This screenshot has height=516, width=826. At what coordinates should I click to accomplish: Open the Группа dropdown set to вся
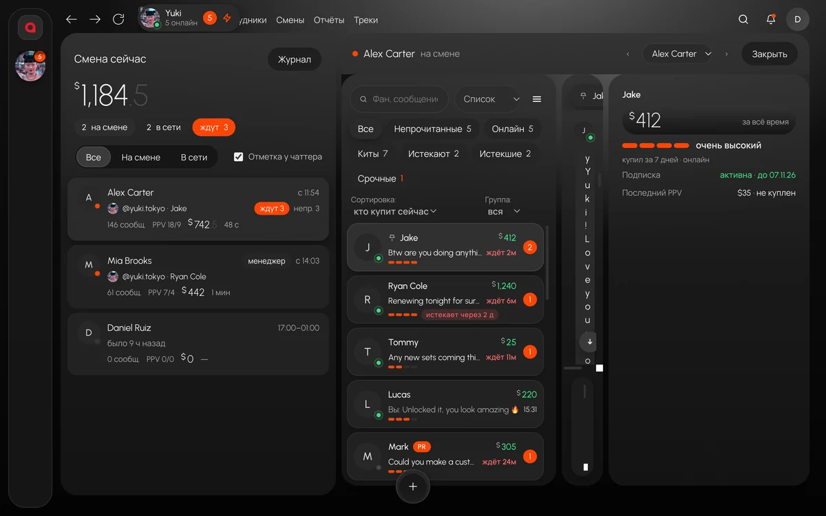coord(503,211)
